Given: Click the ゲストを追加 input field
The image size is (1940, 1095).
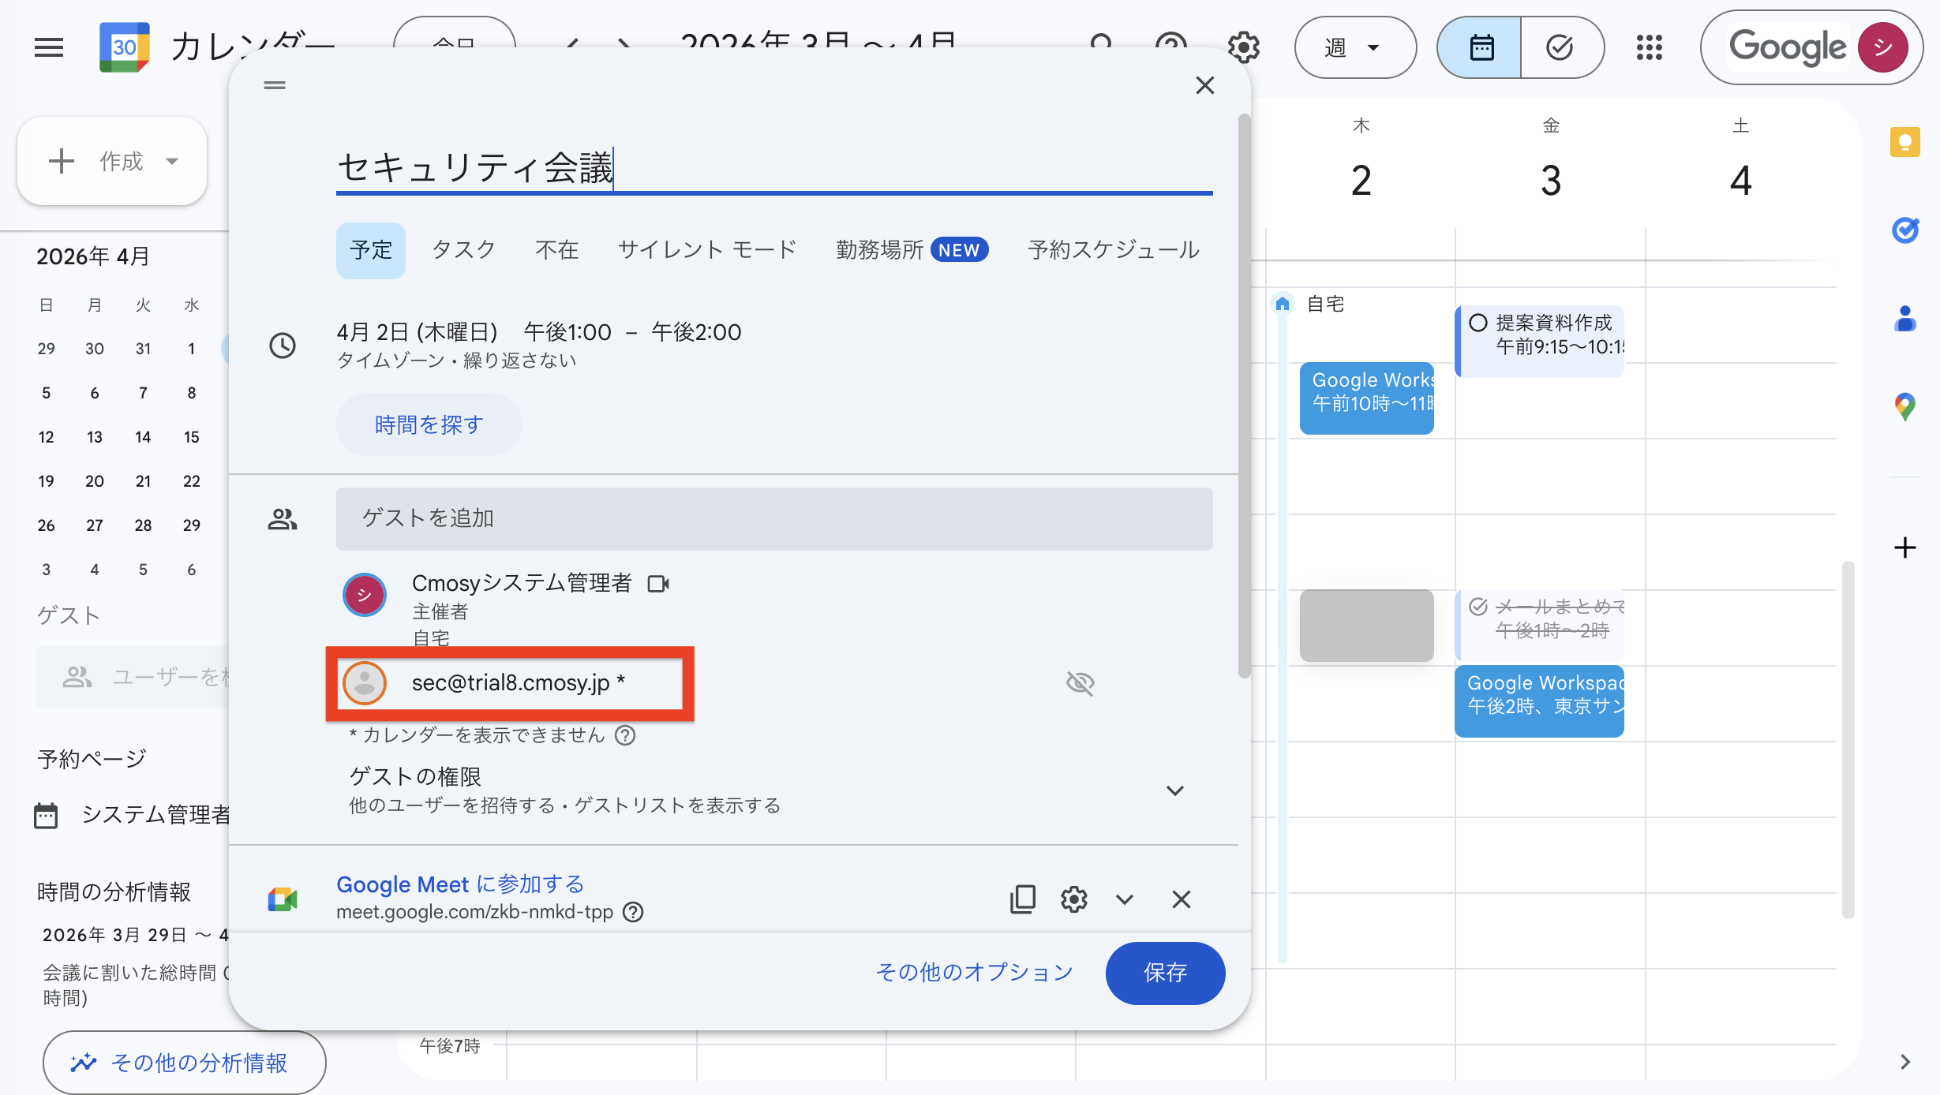Looking at the screenshot, I should tap(773, 518).
